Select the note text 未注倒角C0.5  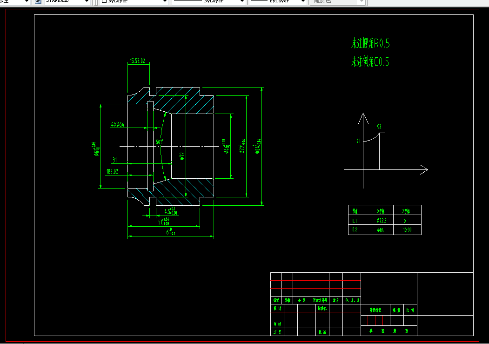click(370, 61)
